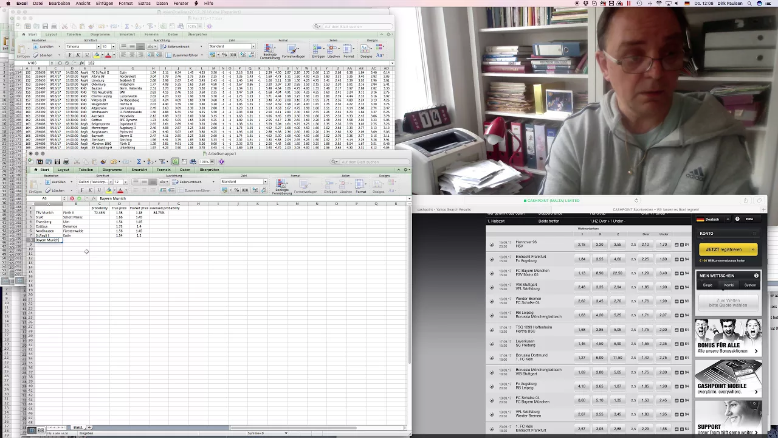Show the formula builder fx toolbar icon
Screen dimensions: 778x438
(175, 161)
